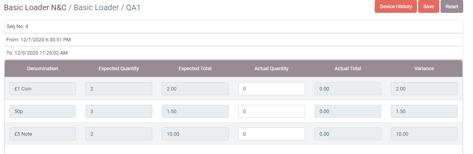473x154 pixels.
Task: Click the Actual Quantity column header
Action: click(x=271, y=68)
